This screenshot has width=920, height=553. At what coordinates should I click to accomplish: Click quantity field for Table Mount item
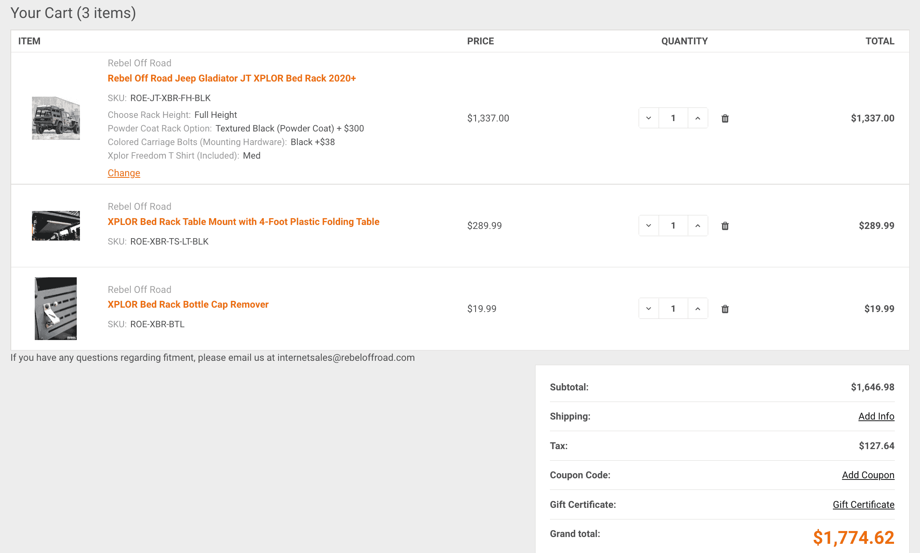[673, 226]
